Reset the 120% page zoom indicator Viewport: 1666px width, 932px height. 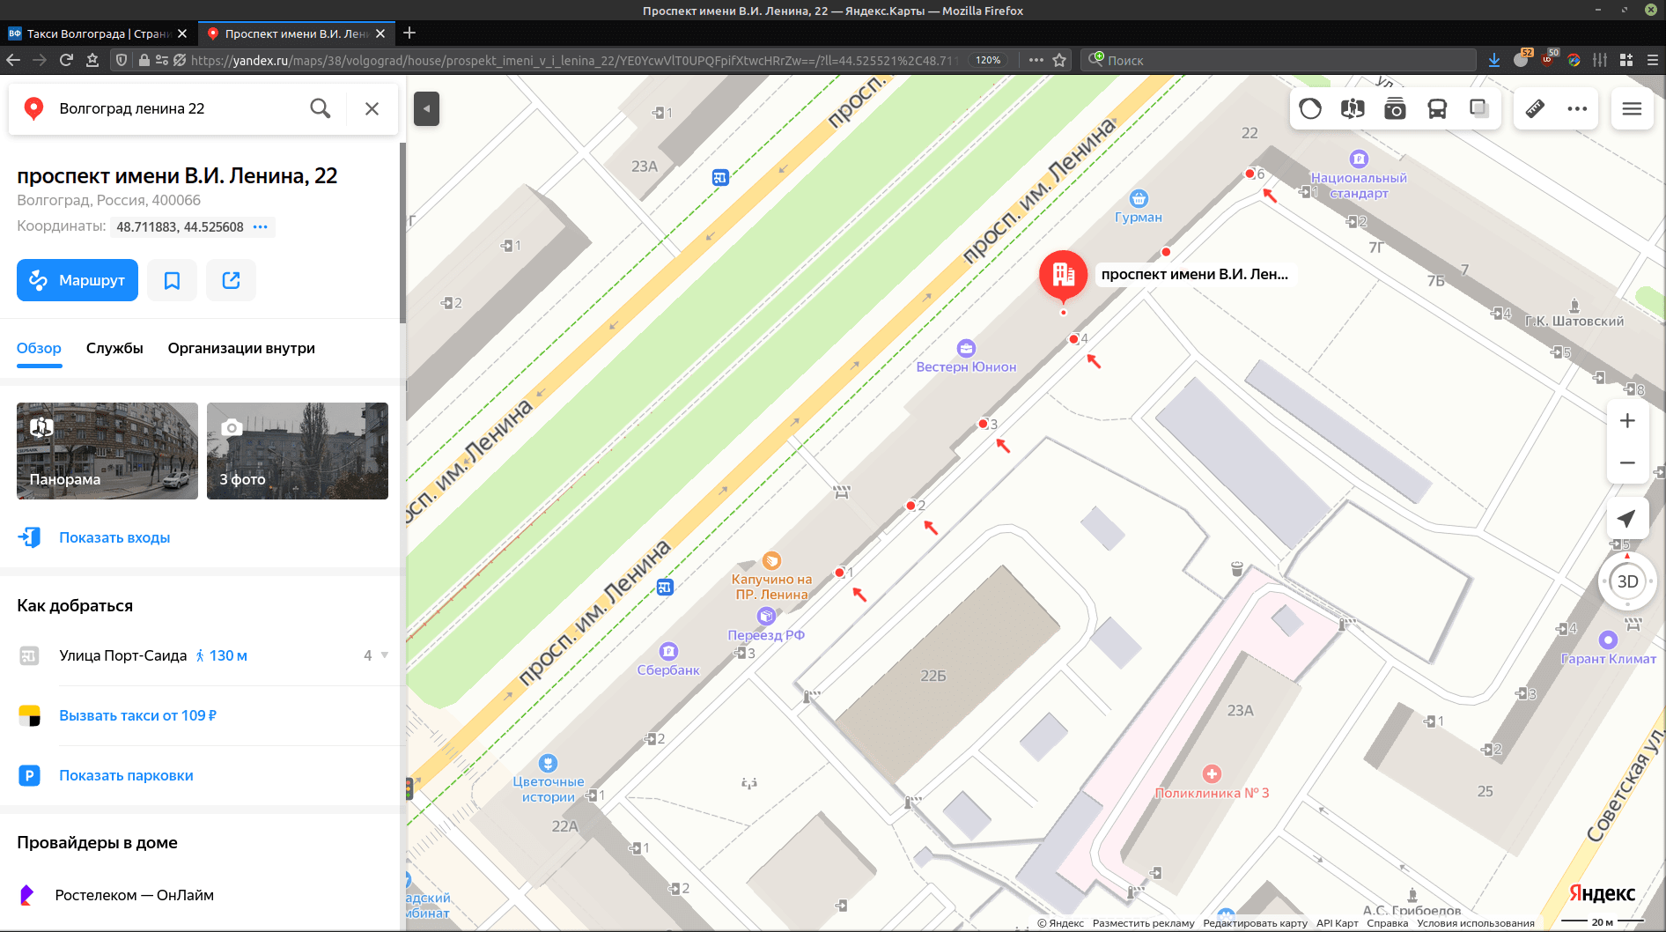click(988, 60)
